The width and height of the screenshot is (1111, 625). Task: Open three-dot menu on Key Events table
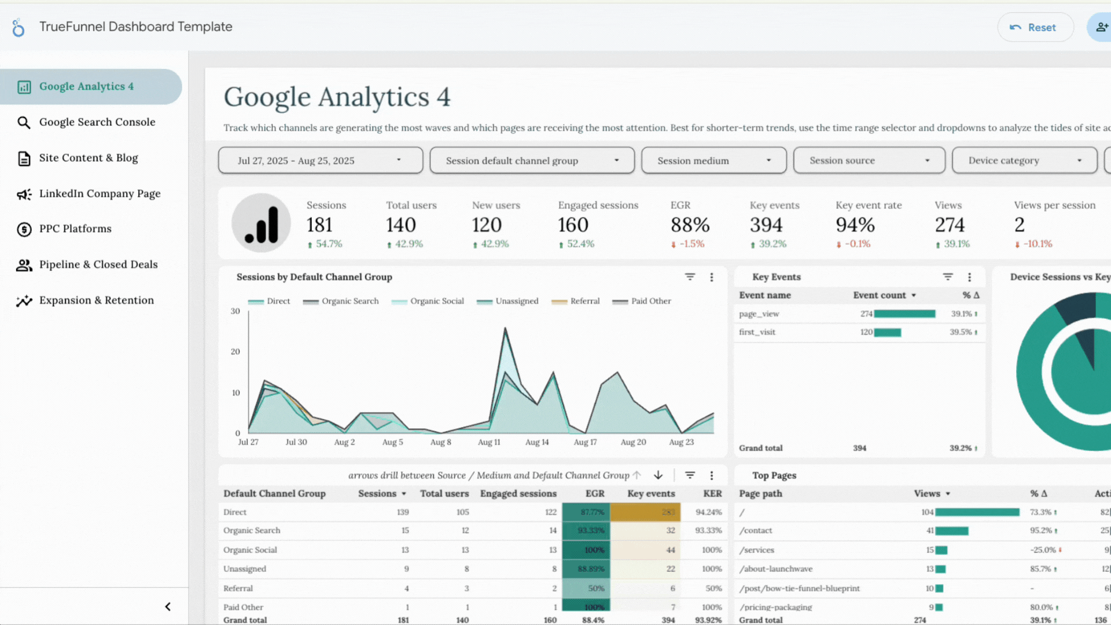click(969, 277)
